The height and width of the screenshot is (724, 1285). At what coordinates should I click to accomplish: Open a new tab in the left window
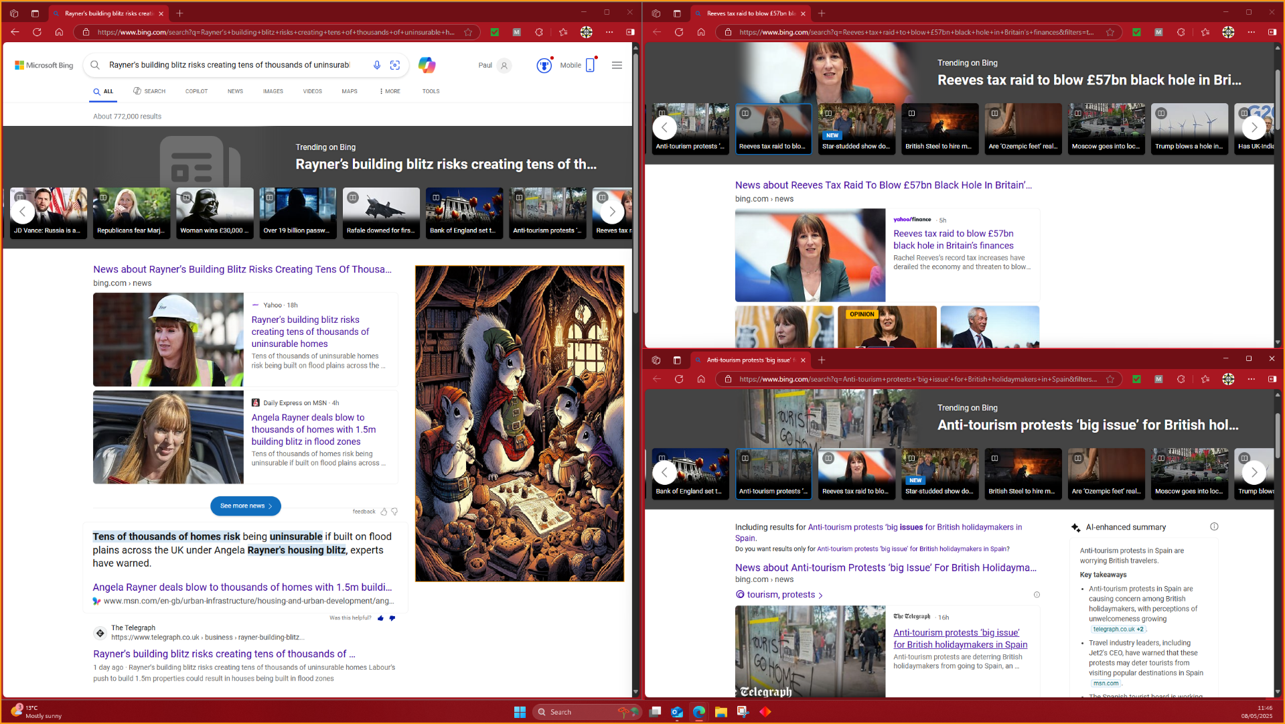(x=179, y=13)
